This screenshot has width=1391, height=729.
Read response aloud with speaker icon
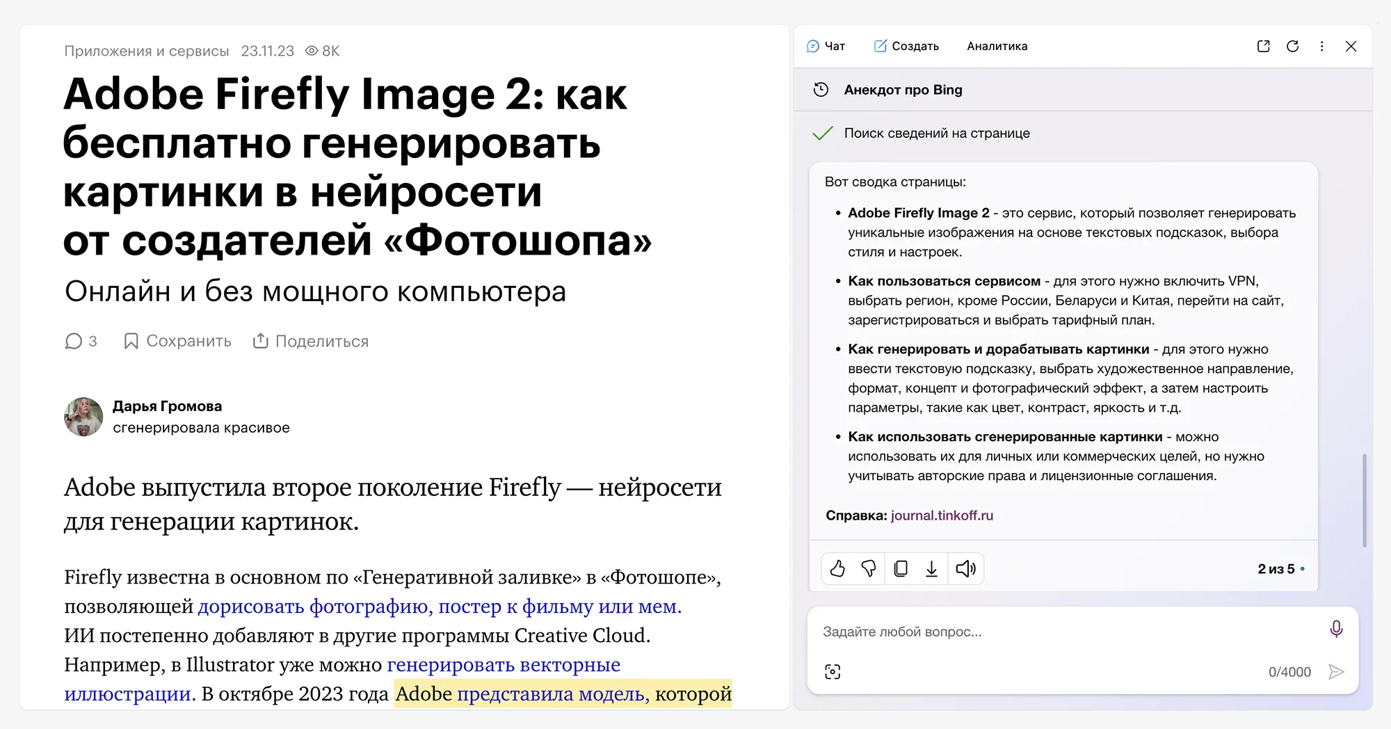pos(965,569)
